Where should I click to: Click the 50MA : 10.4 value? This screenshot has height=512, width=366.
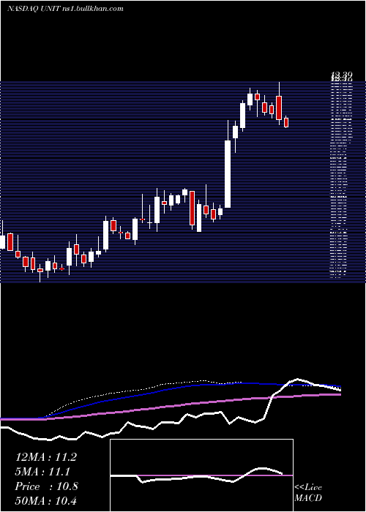click(x=46, y=501)
